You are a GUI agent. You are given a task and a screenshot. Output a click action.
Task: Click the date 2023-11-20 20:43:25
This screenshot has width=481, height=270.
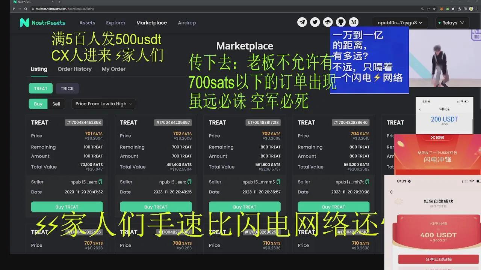[x=172, y=192]
